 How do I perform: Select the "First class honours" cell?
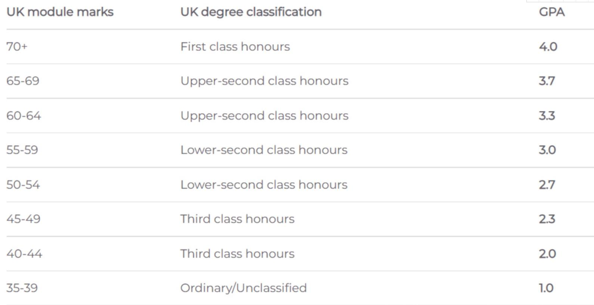click(235, 47)
